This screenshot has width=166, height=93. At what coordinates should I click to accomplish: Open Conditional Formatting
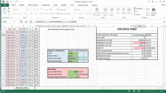[x=97, y=12]
